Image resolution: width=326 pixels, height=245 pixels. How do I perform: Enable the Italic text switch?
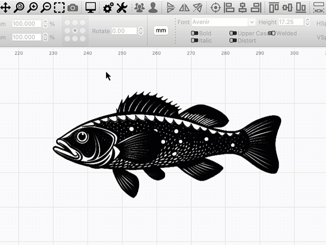(x=195, y=40)
